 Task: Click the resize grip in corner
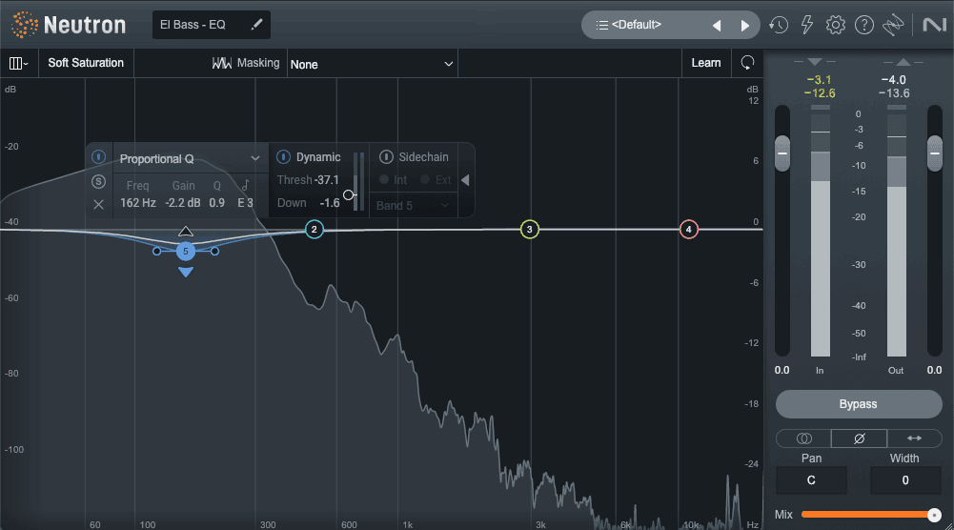click(948, 524)
